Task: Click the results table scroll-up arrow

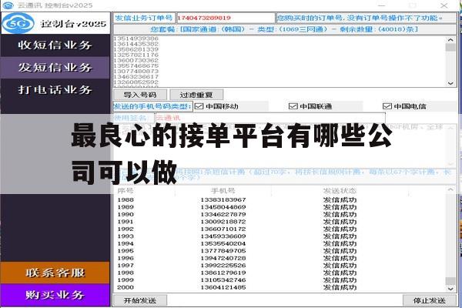Action: pos(450,190)
